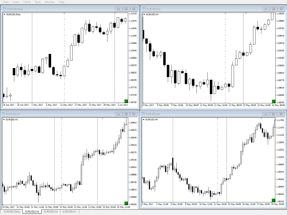Minimize the upper EURUSD,H4 chart window

point(266,9)
